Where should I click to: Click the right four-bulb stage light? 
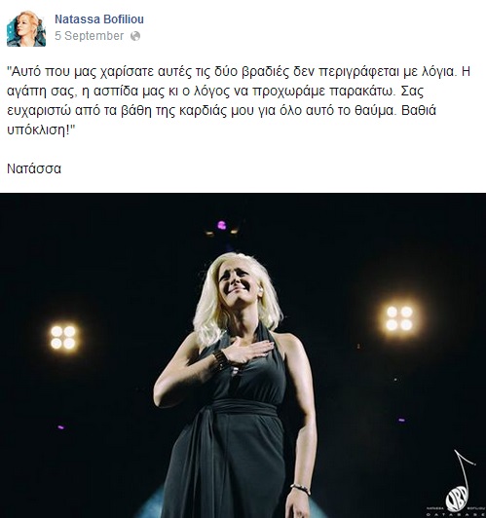pyautogui.click(x=399, y=318)
